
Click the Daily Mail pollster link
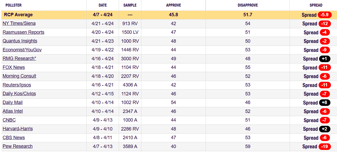point(13,102)
